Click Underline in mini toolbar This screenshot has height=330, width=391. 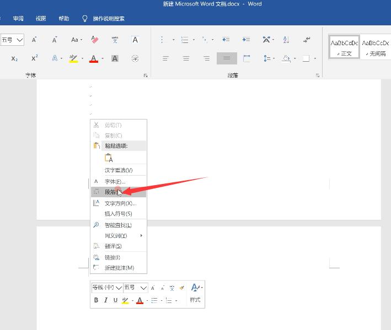click(x=115, y=300)
